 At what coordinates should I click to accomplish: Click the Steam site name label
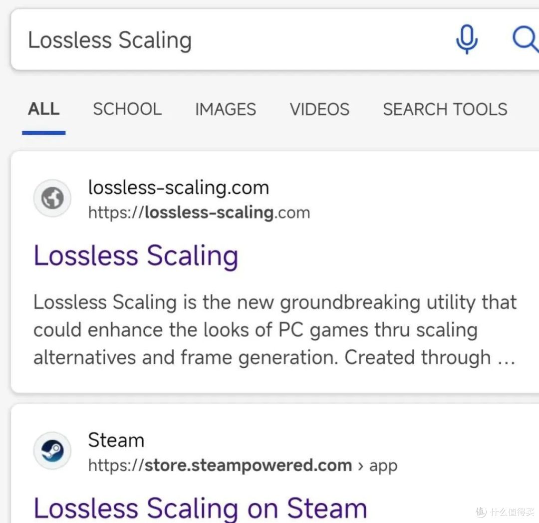116,440
